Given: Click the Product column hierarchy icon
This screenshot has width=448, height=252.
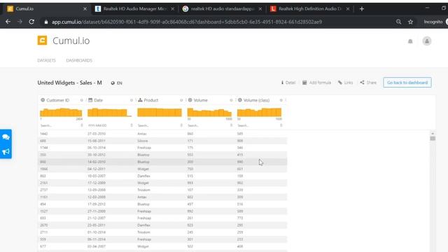Looking at the screenshot, I should click(x=140, y=100).
